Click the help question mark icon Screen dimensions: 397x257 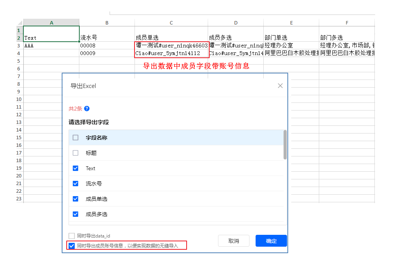pos(87,109)
